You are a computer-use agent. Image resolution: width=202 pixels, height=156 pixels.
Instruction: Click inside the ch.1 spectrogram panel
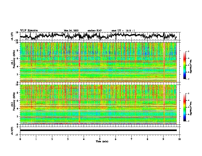[98, 62]
